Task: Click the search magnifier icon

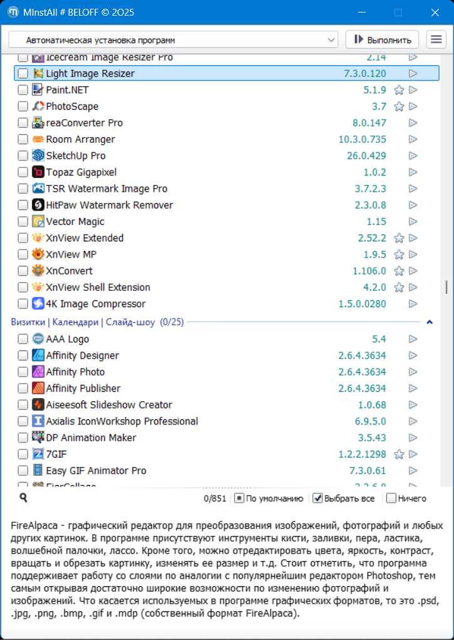Action: pos(23,498)
